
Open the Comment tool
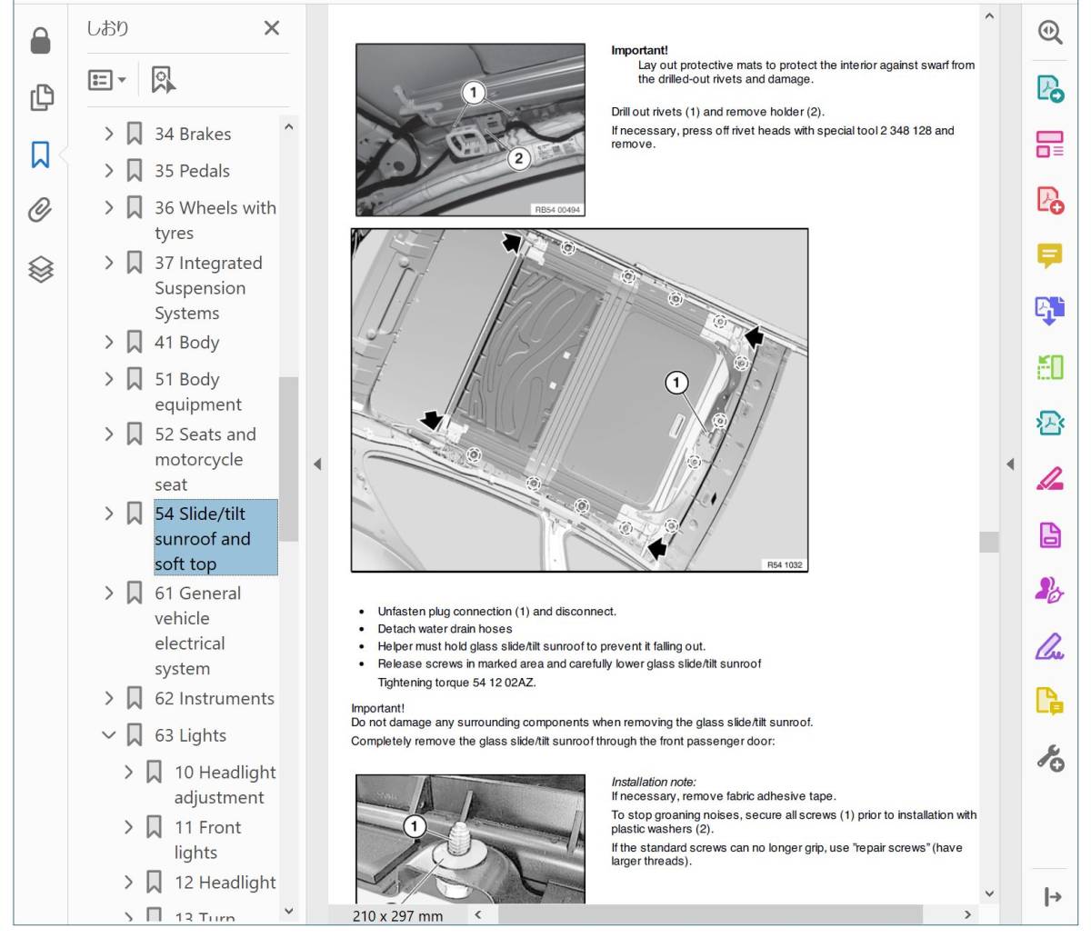pos(1050,255)
